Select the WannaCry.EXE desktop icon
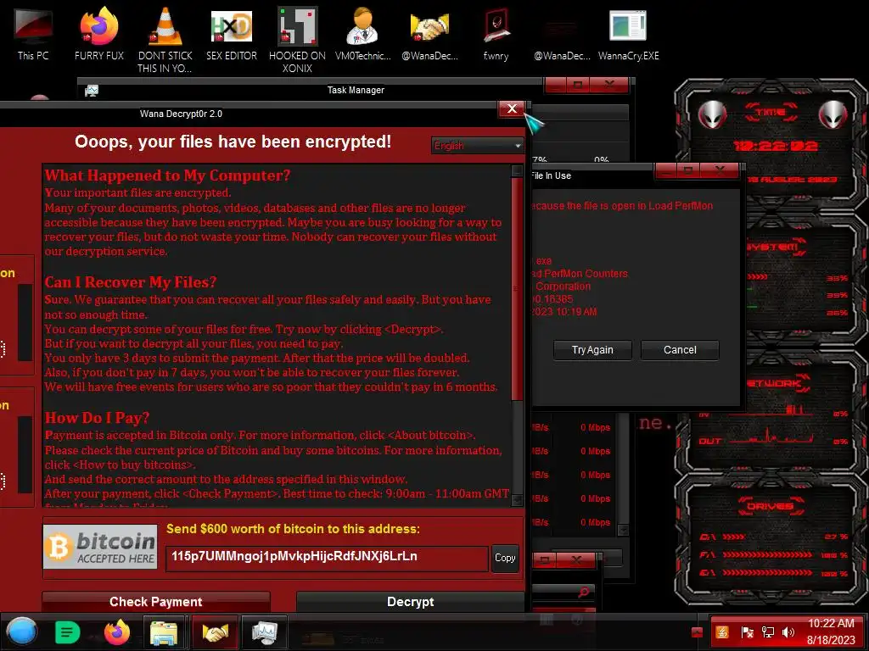 coord(629,34)
